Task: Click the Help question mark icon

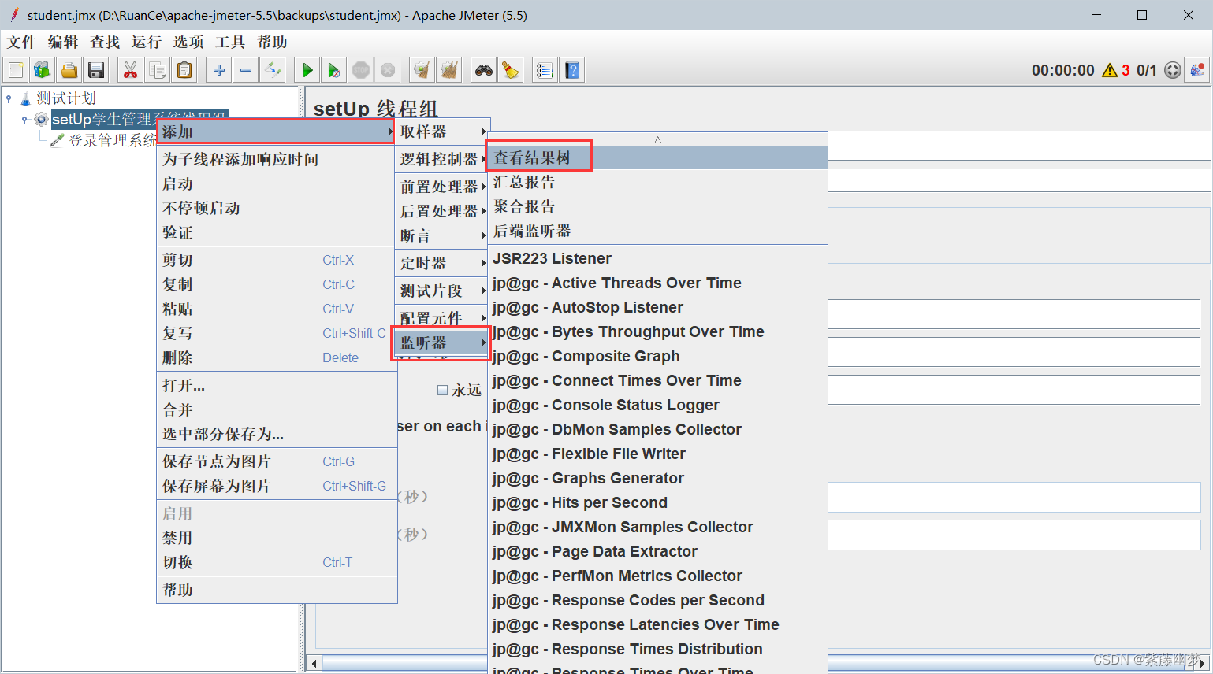Action: (x=572, y=70)
